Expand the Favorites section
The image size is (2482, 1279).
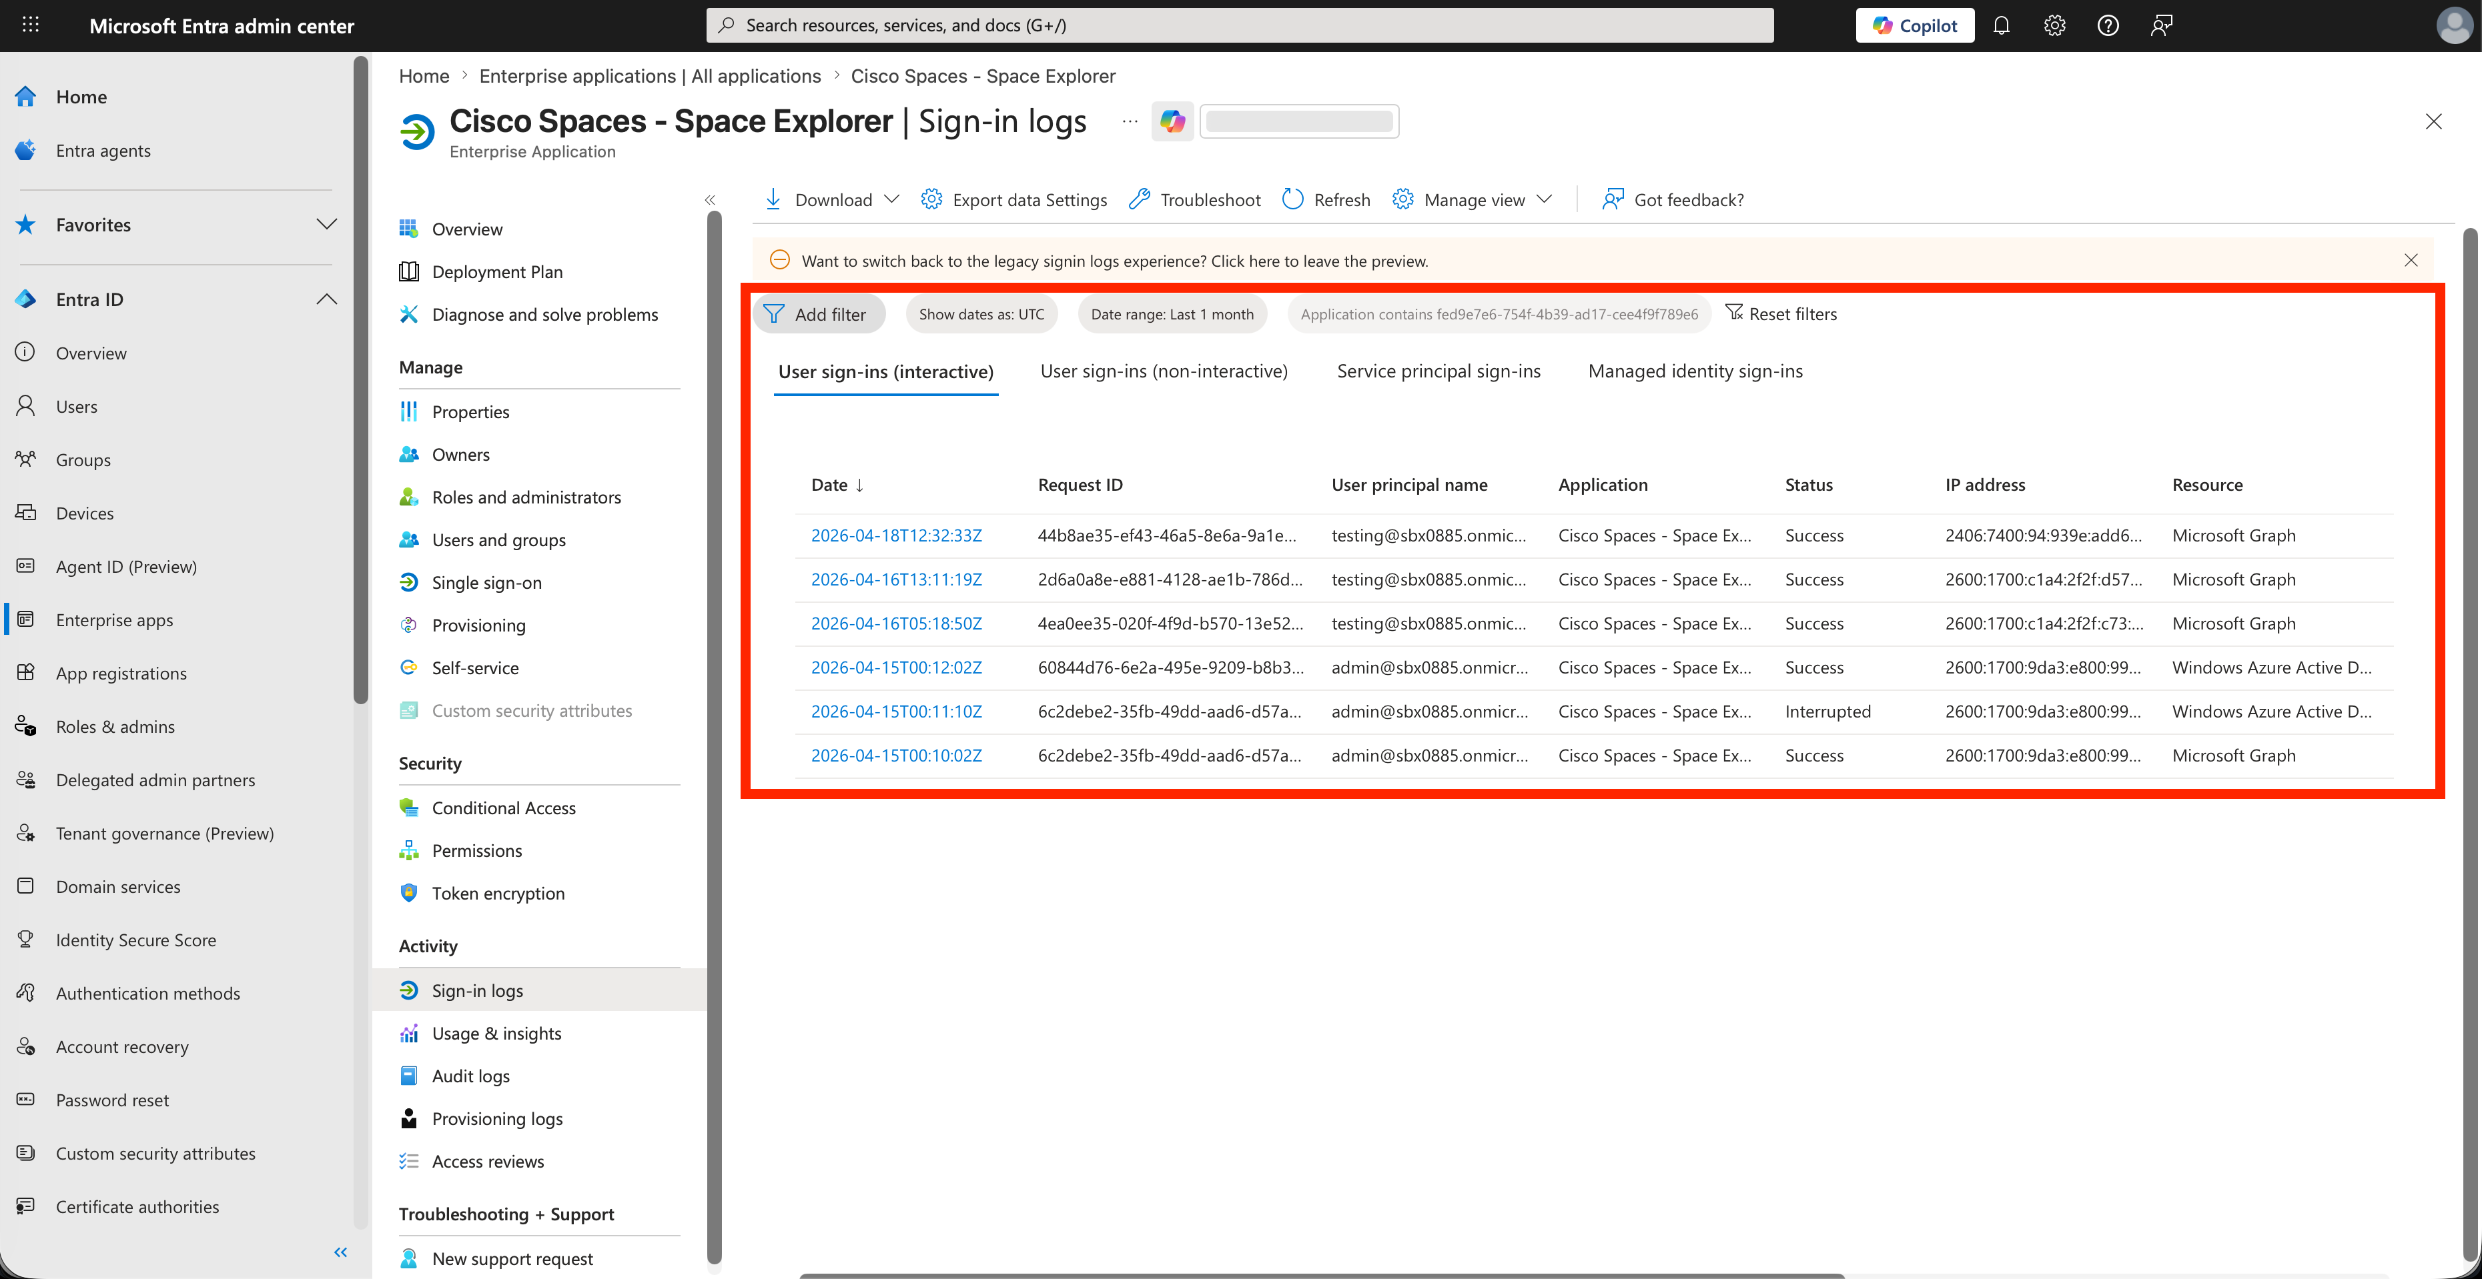click(327, 225)
